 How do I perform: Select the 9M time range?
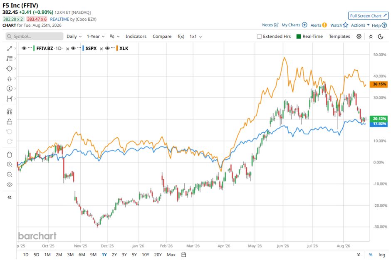tap(93, 255)
